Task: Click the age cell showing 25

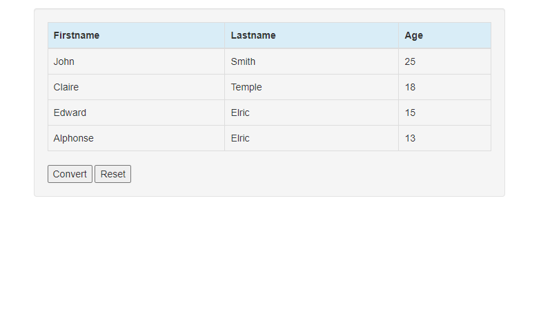Action: click(445, 61)
